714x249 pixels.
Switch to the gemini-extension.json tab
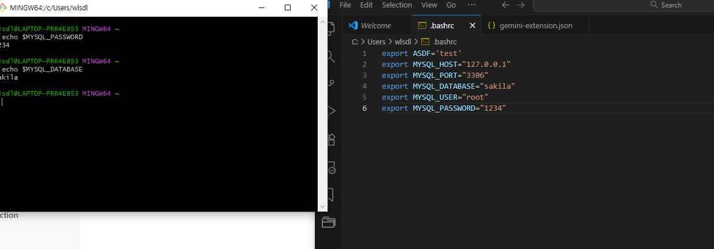tap(535, 25)
